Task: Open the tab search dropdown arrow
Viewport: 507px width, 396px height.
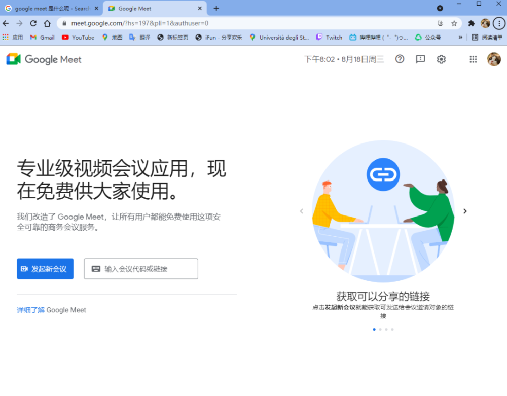Action: (x=440, y=9)
